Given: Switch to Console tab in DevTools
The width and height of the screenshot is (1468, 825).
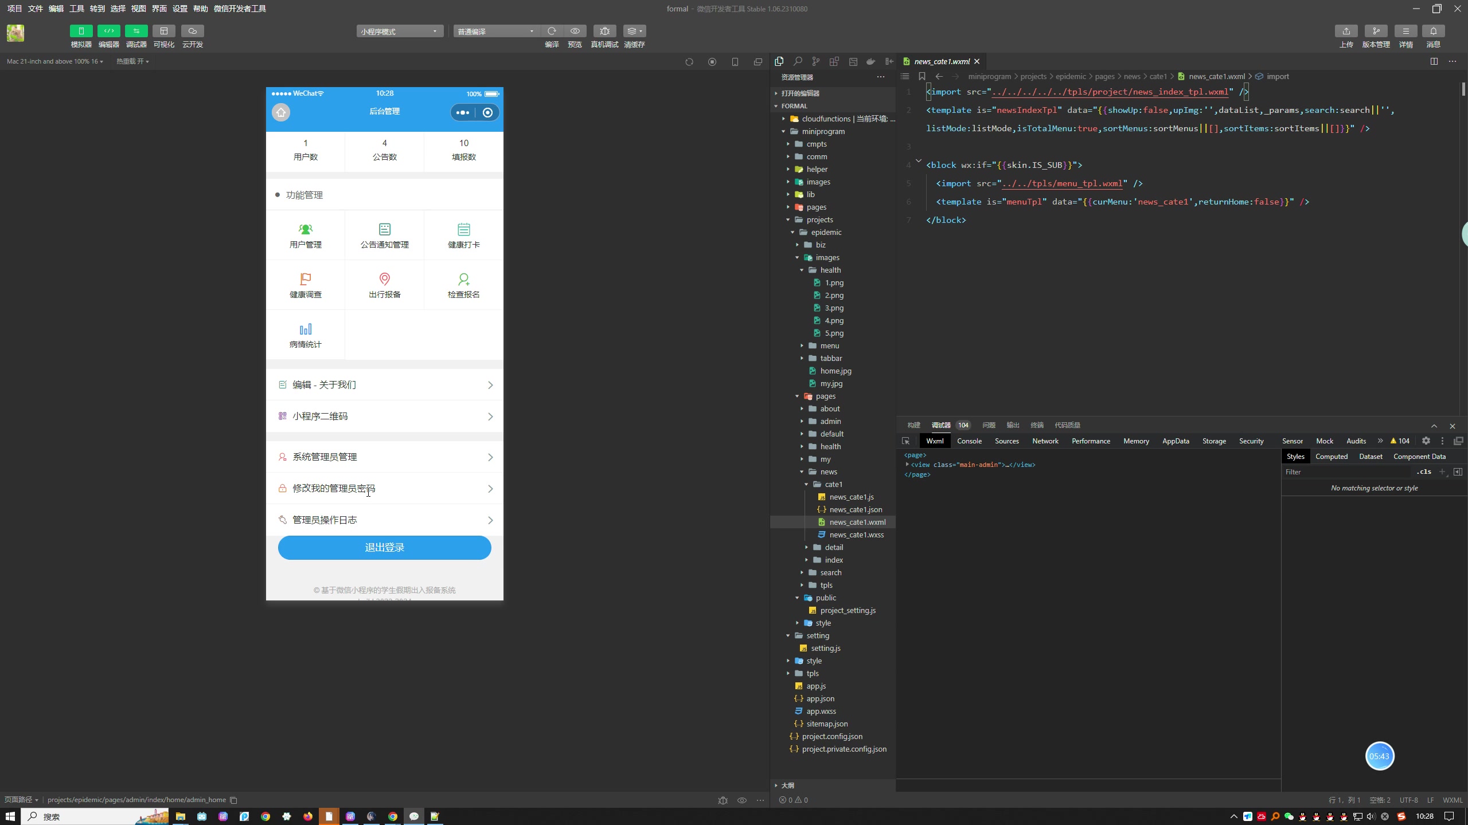Looking at the screenshot, I should (x=968, y=440).
